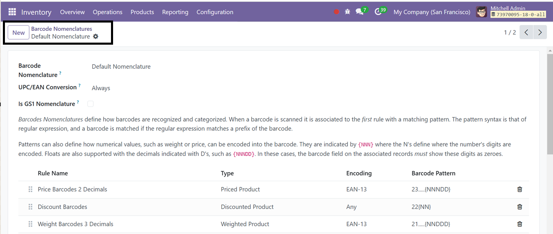Show help tooltip for Barcode Nomenclature label
The height and width of the screenshot is (234, 553).
click(60, 73)
